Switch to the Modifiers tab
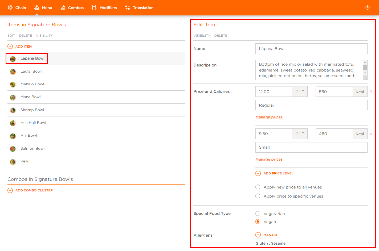The image size is (379, 251). point(104,8)
